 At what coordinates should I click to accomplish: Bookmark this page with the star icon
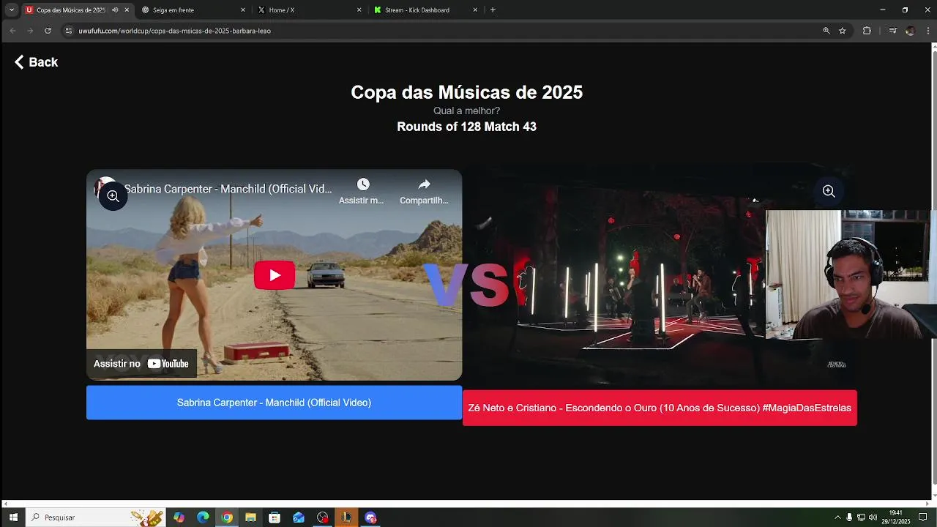(x=843, y=31)
